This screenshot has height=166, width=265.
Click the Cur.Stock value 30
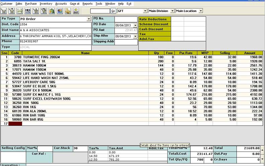click(x=80, y=149)
